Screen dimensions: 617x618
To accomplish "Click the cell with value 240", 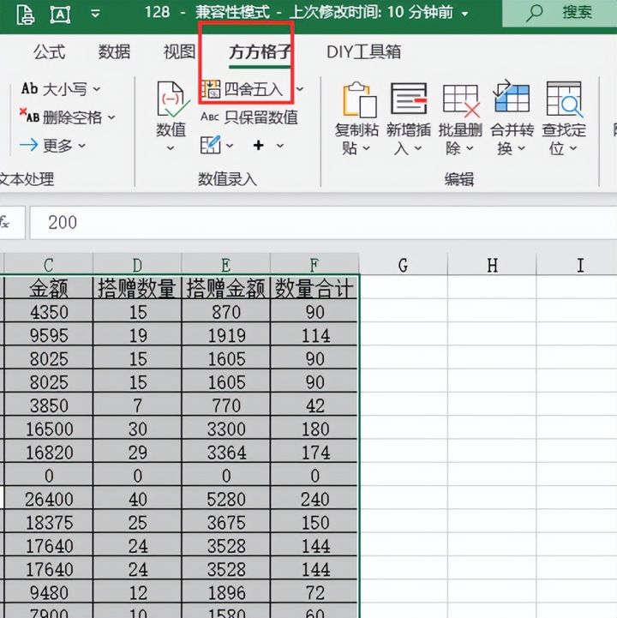I will point(314,499).
